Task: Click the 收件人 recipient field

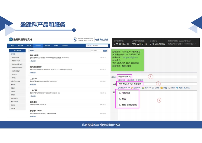Action: tap(157, 76)
